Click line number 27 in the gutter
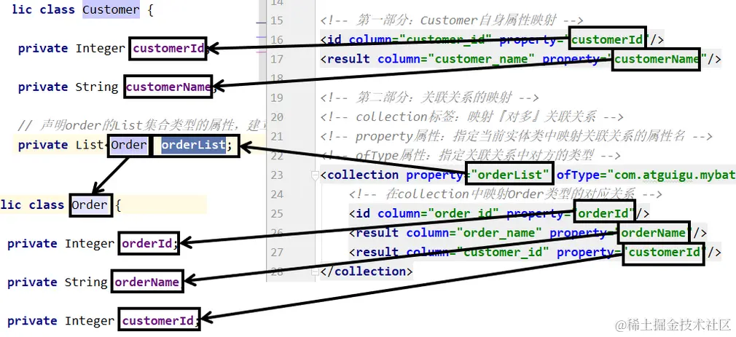 tap(277, 252)
